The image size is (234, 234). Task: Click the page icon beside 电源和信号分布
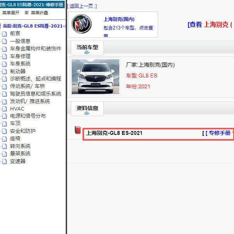coord(5,116)
